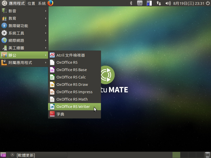Expand the 系統工具 submenu arrow

pos(46,33)
